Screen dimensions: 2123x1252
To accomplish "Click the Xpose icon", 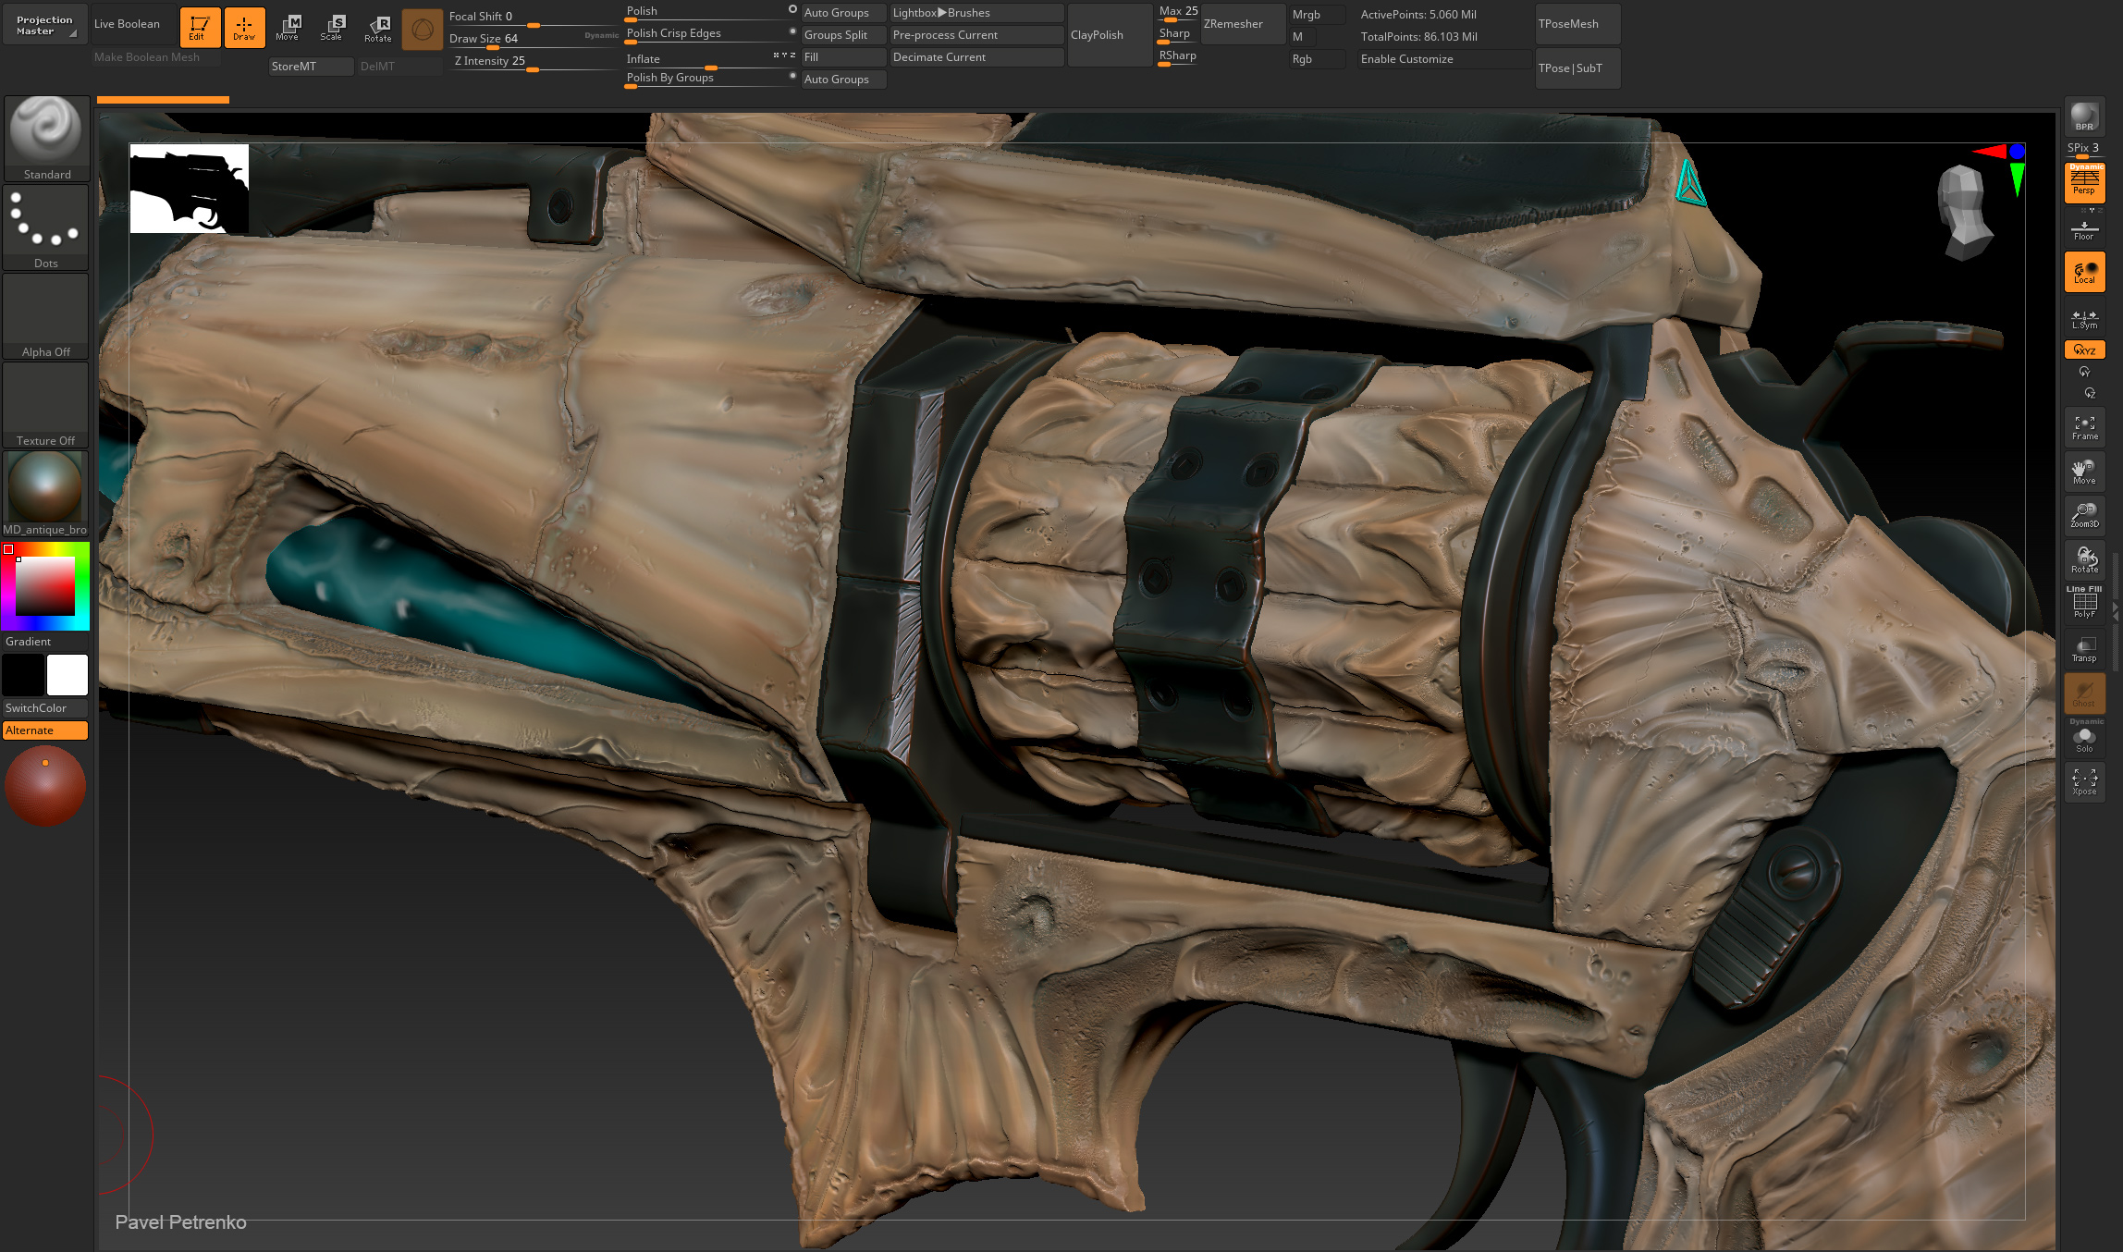I will 2084,782.
